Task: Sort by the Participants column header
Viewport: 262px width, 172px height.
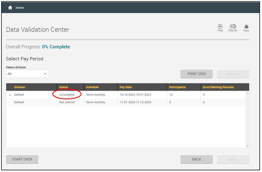Action: pyautogui.click(x=177, y=87)
